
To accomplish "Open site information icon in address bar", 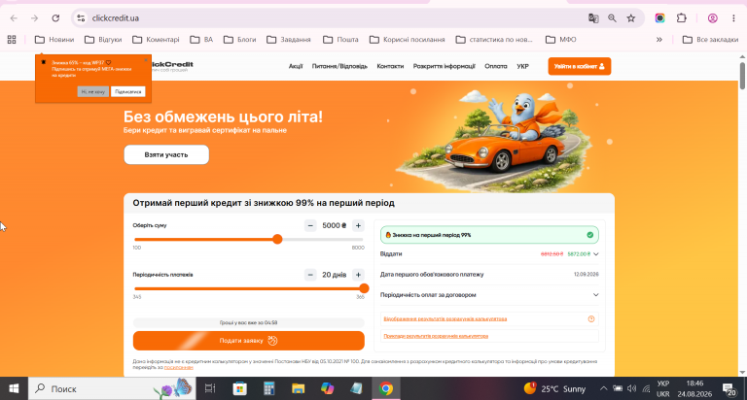I will (x=81, y=18).
